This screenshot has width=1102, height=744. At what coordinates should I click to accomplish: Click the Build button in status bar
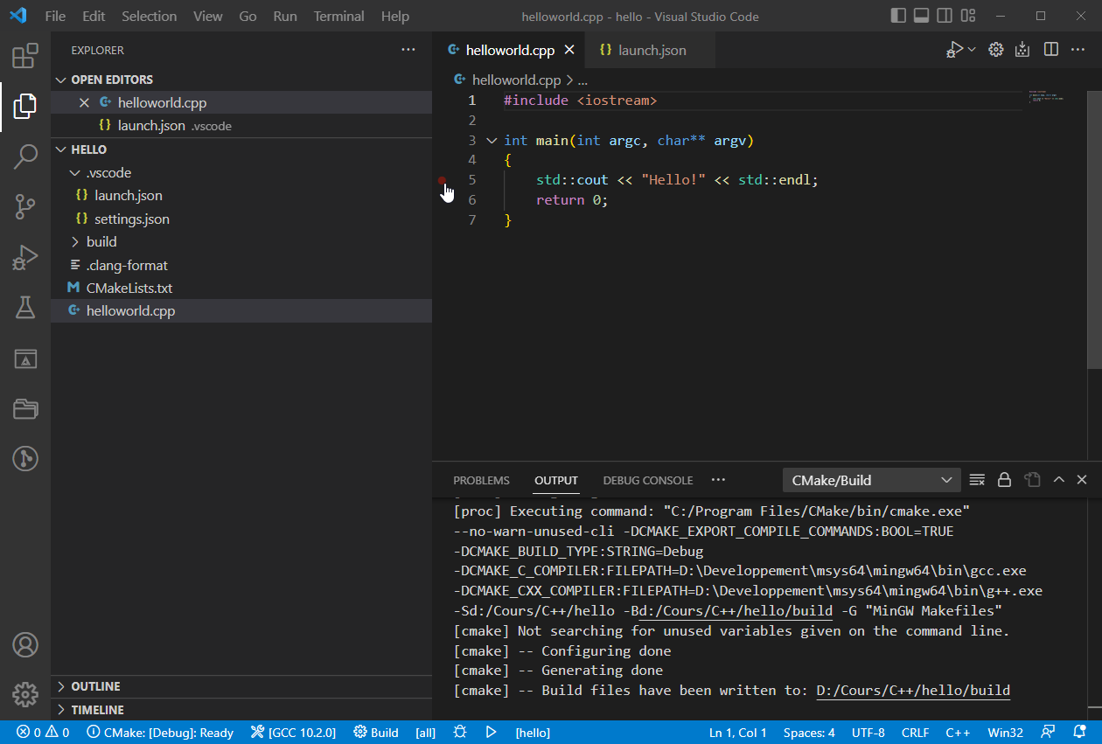click(x=376, y=733)
